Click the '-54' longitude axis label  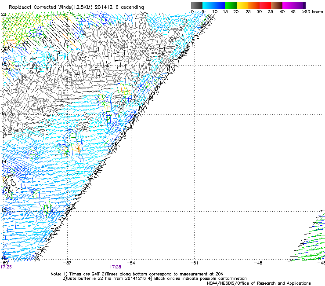(x=131, y=263)
